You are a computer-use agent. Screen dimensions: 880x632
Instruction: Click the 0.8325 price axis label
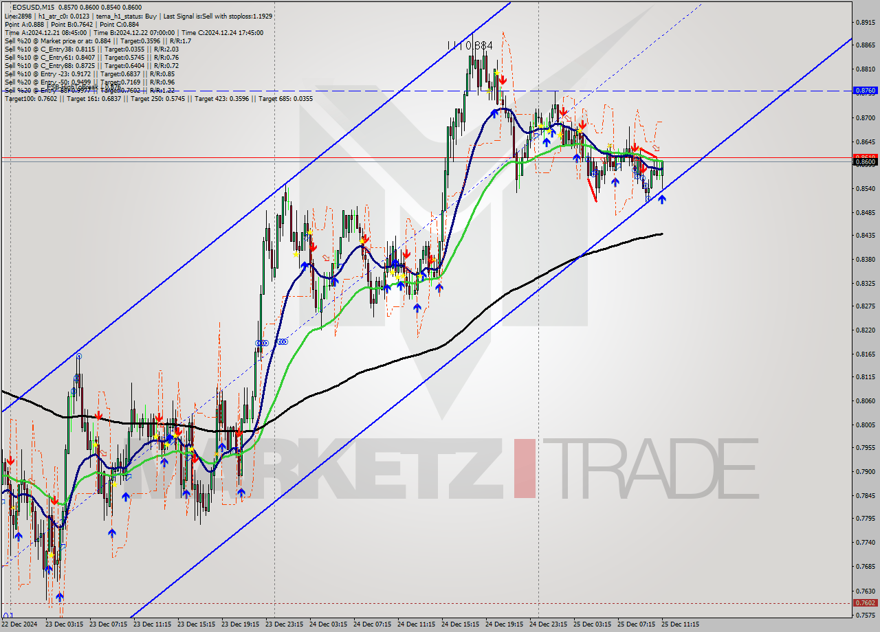click(864, 283)
